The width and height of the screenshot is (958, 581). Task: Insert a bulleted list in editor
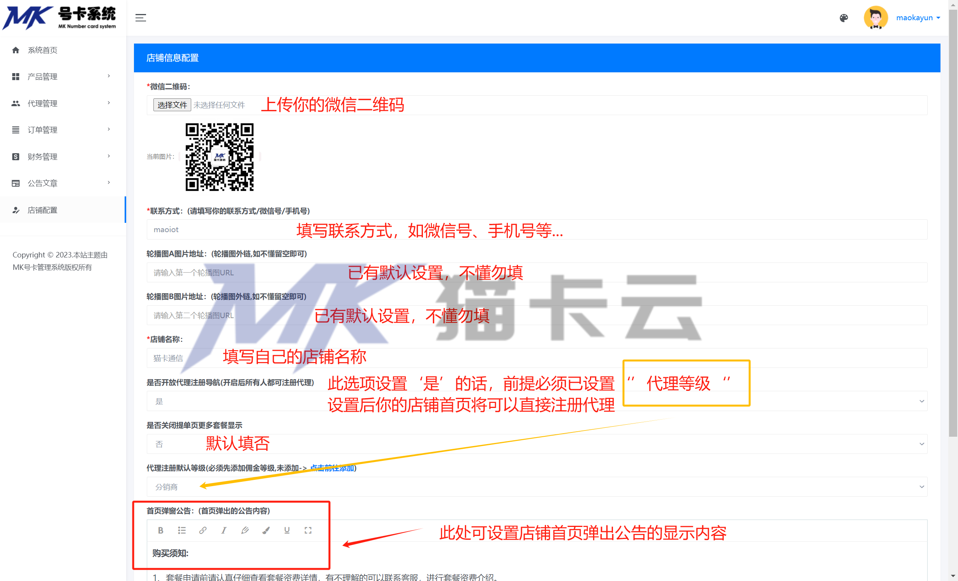[x=182, y=530]
